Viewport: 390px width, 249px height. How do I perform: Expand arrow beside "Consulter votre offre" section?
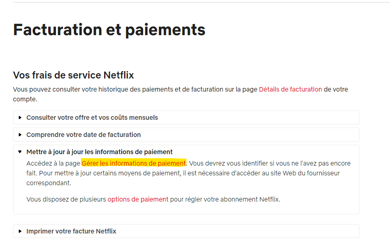(20, 118)
